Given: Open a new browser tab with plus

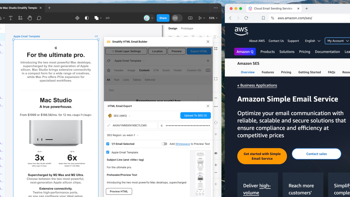Looking at the screenshot, I should coord(307,8).
